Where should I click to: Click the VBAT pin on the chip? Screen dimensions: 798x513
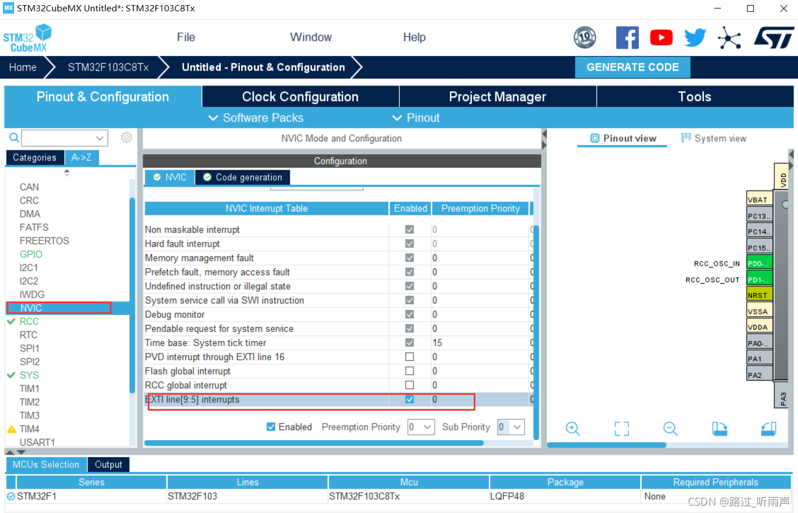(760, 199)
